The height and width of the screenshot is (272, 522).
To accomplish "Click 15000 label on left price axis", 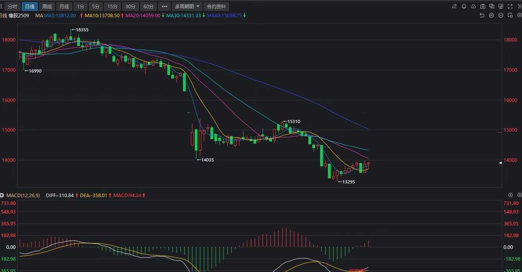I will [x=9, y=130].
